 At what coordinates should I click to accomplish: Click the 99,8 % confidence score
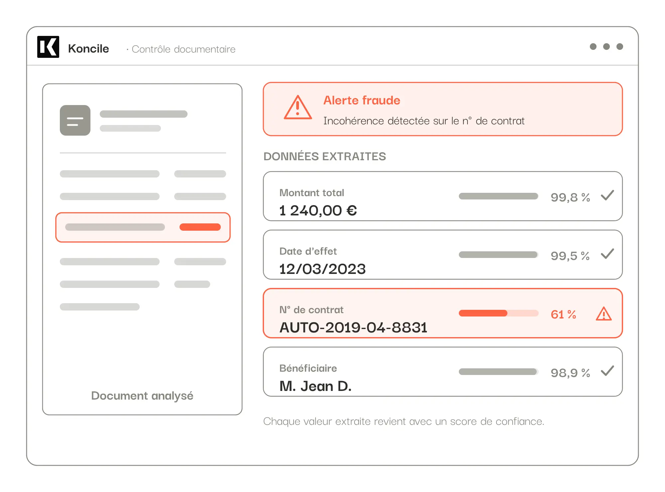click(570, 197)
